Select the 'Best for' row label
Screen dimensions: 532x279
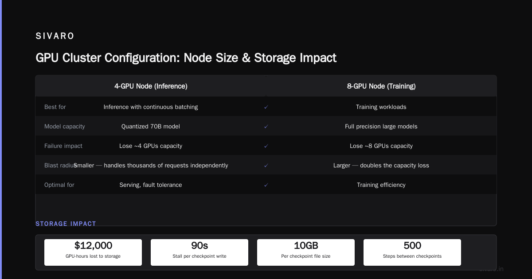pos(55,107)
